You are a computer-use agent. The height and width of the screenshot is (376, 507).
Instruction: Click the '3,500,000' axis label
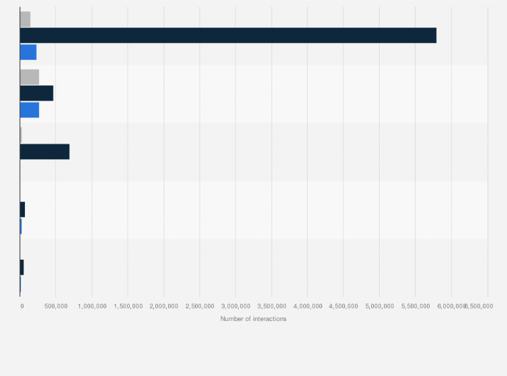pos(272,306)
